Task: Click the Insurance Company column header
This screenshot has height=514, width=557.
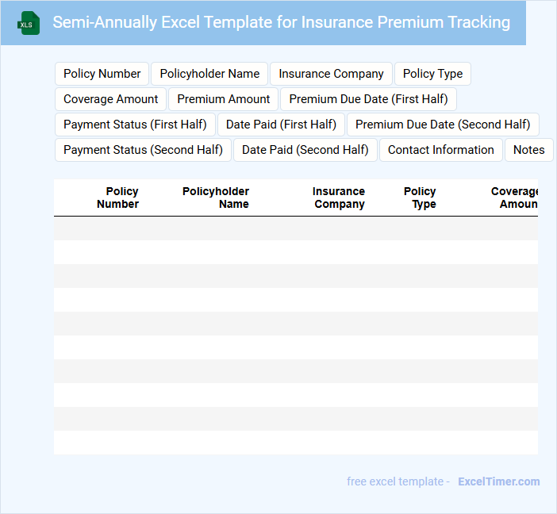Action: coord(339,198)
